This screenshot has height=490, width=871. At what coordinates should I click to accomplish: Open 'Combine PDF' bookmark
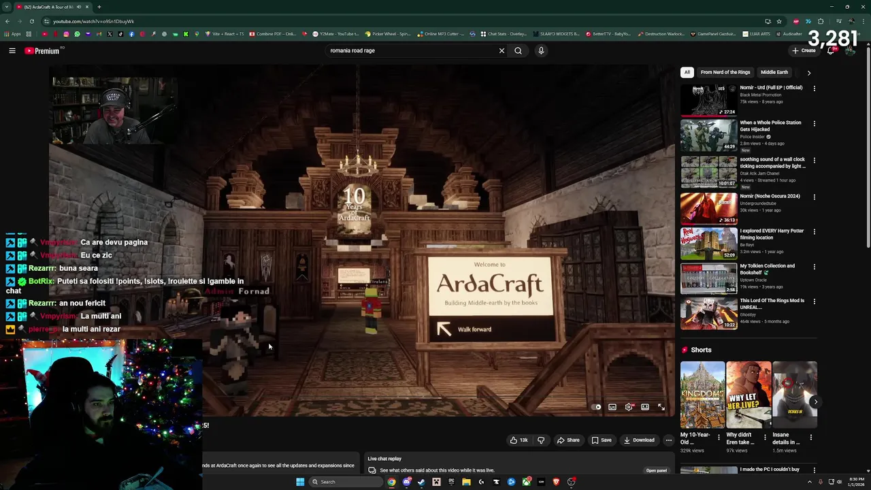[x=272, y=34]
